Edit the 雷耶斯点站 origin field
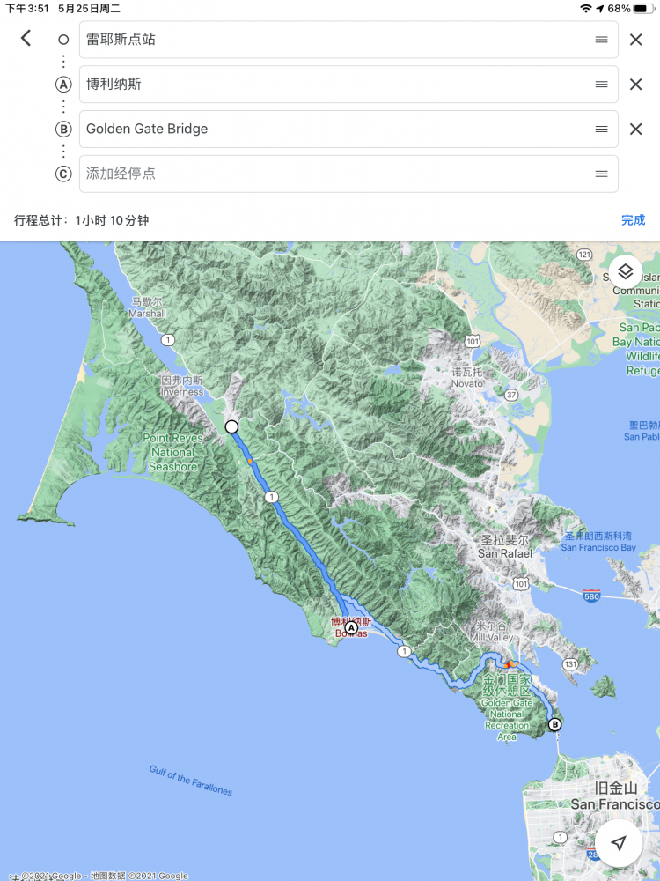Image resolution: width=660 pixels, height=881 pixels. point(334,40)
